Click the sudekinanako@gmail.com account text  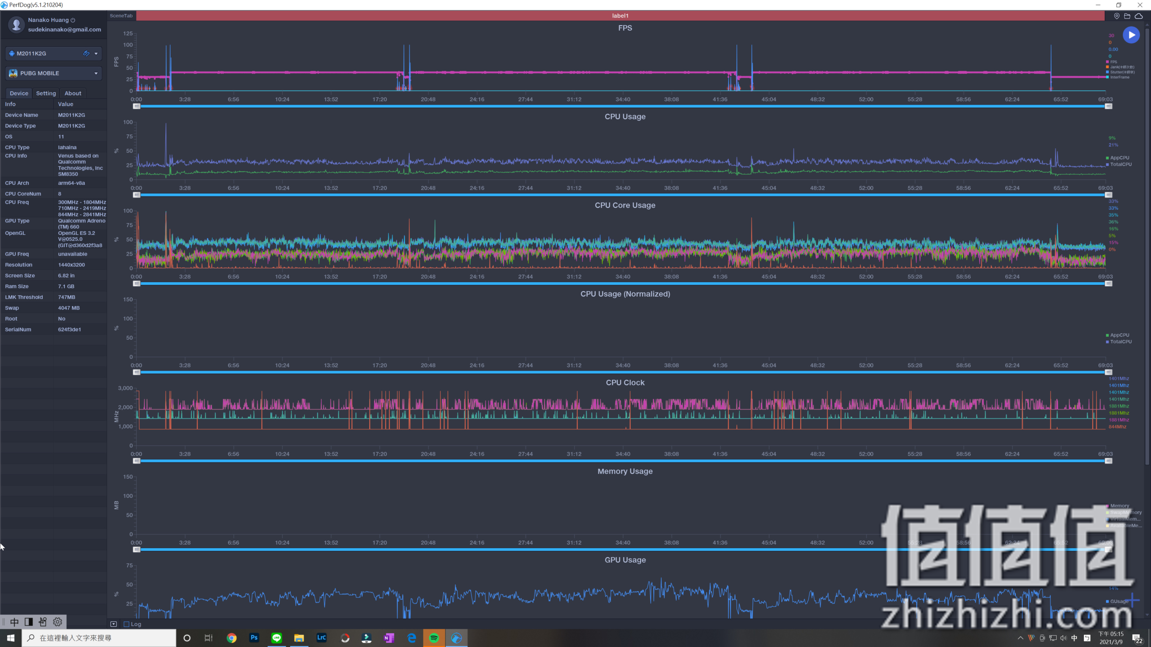coord(64,30)
